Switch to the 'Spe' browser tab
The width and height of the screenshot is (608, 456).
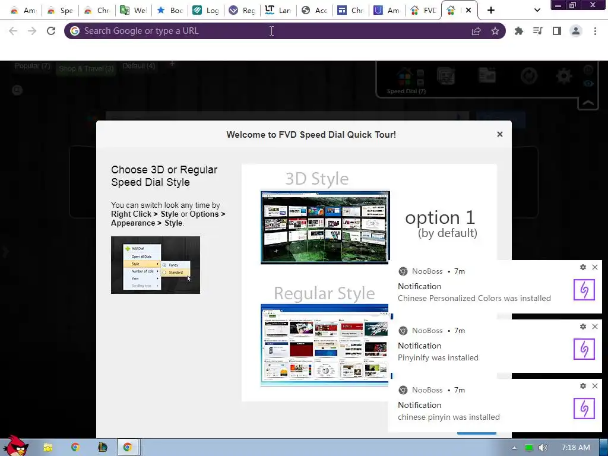point(60,11)
